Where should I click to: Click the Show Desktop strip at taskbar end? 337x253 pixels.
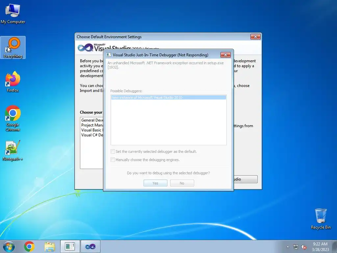coord(335,246)
